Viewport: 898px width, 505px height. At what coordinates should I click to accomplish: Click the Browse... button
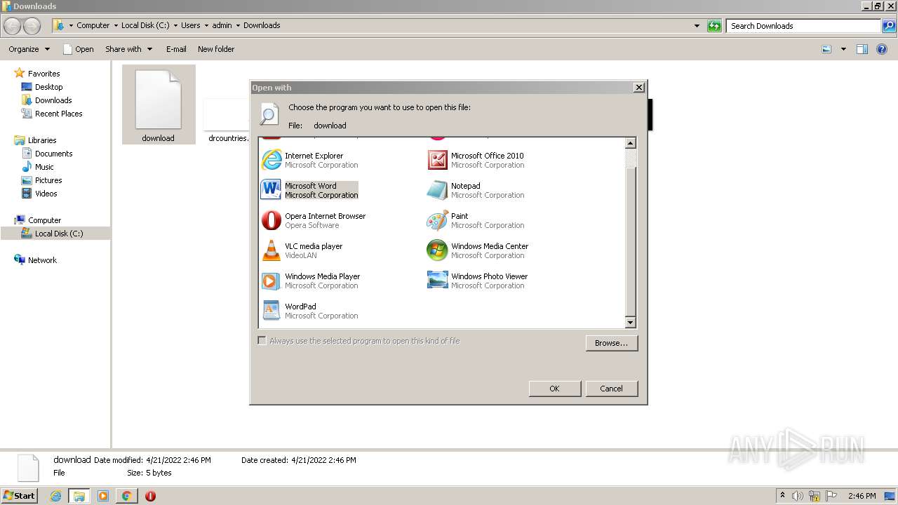point(611,343)
